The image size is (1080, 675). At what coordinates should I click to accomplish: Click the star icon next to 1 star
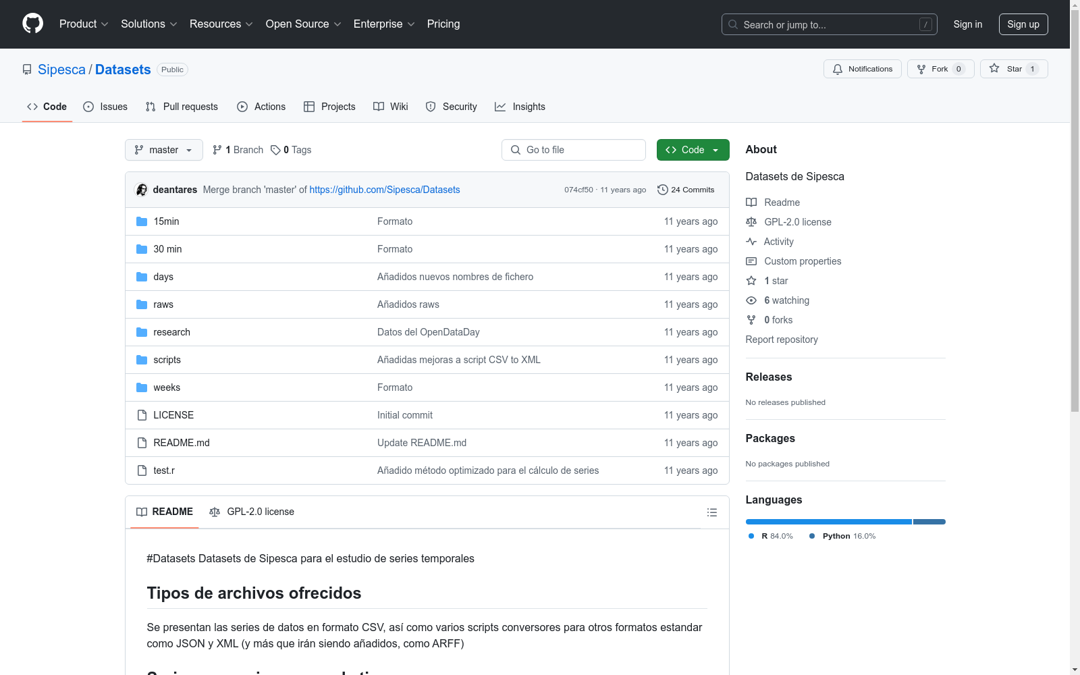[751, 281]
